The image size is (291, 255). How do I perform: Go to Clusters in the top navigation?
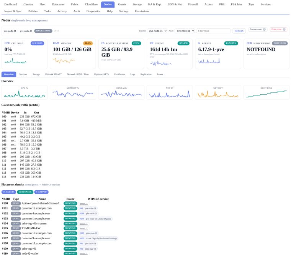point(28,4)
